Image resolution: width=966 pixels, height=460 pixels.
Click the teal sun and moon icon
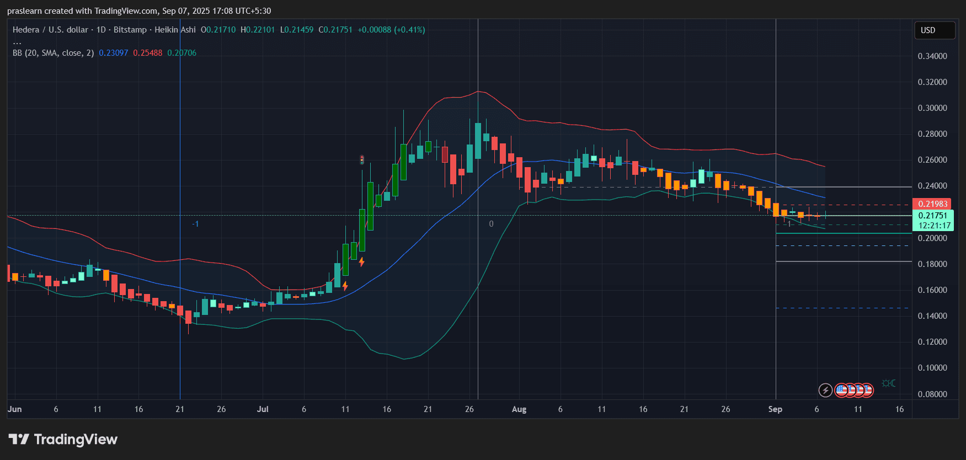pos(889,383)
